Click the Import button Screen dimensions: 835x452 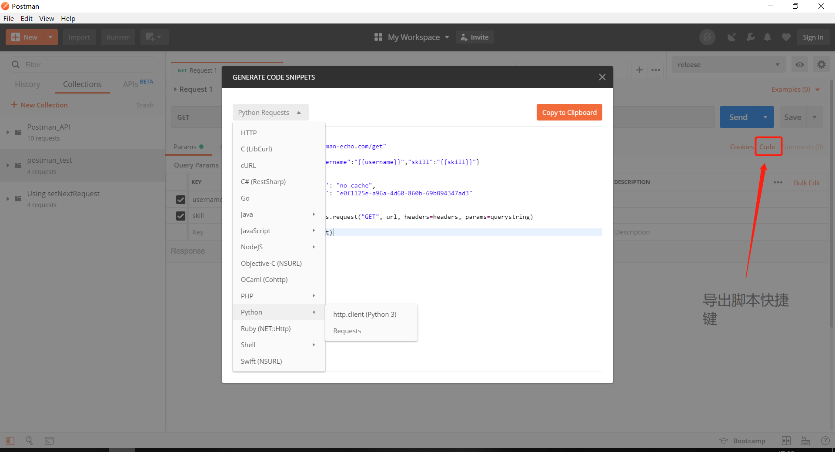pyautogui.click(x=79, y=37)
